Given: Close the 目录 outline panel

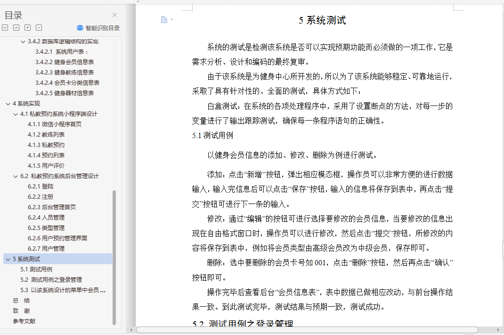Looking at the screenshot, I should pyautogui.click(x=115, y=15).
